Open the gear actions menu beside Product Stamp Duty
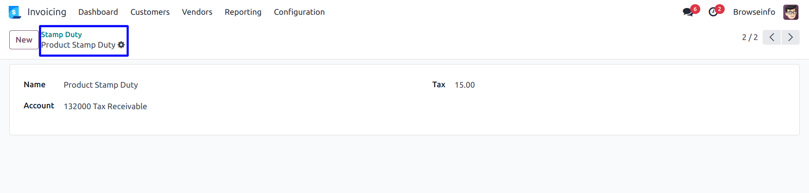This screenshot has width=809, height=193. 121,45
